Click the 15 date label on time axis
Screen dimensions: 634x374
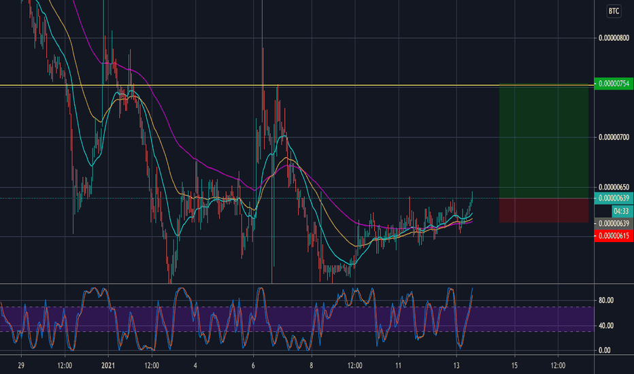[x=514, y=366]
